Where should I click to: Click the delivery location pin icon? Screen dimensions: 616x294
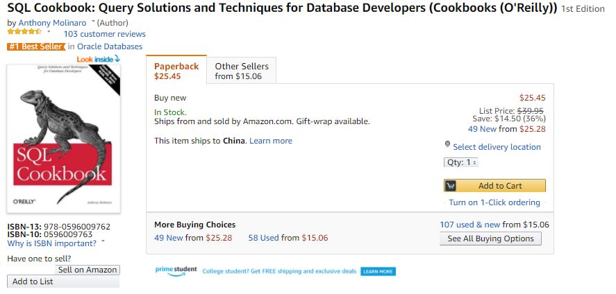tap(448, 144)
